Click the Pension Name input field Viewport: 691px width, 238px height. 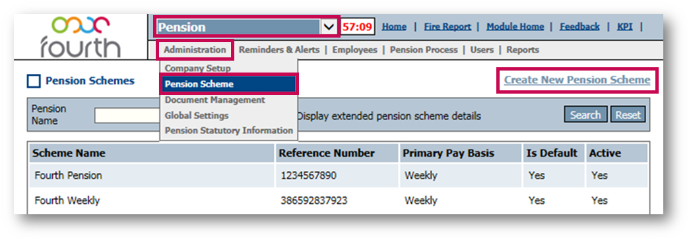click(128, 115)
